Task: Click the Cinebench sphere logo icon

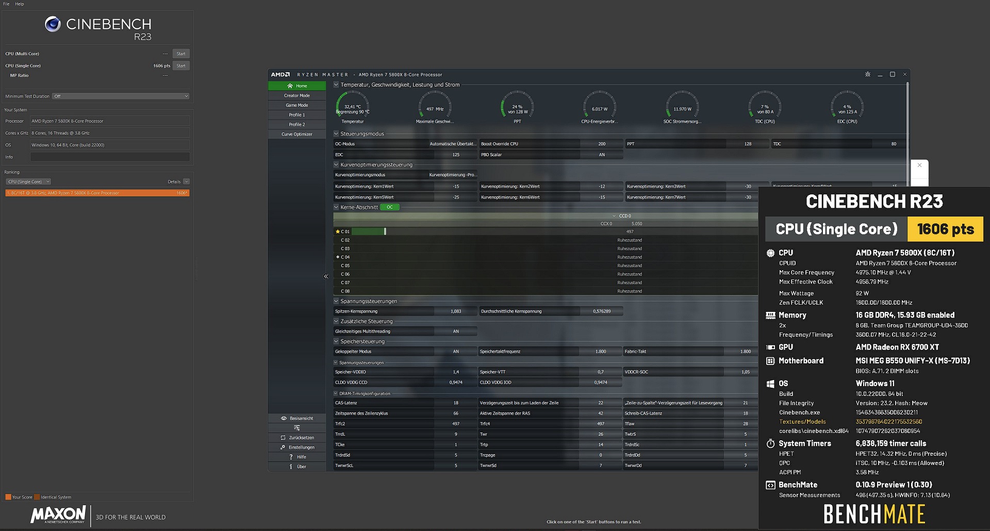Action: (x=53, y=24)
